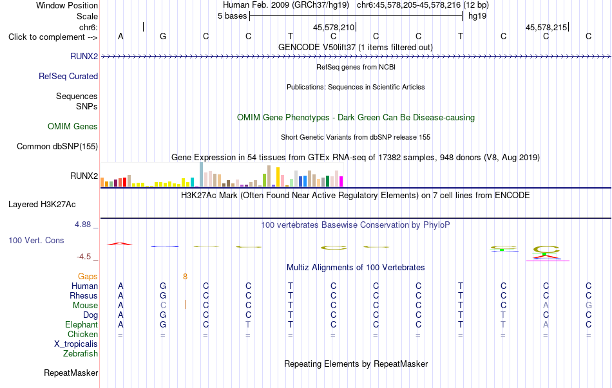Click the PhyloP -4.5 scale value

click(84, 257)
